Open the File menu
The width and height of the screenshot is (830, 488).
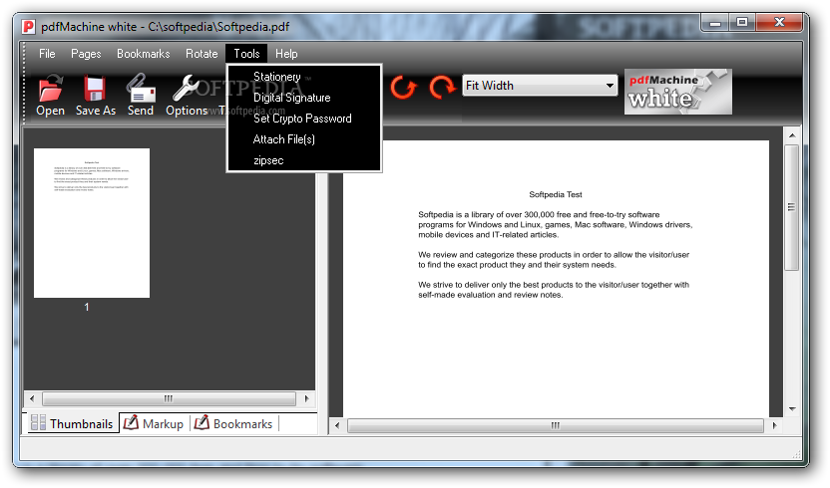[47, 54]
